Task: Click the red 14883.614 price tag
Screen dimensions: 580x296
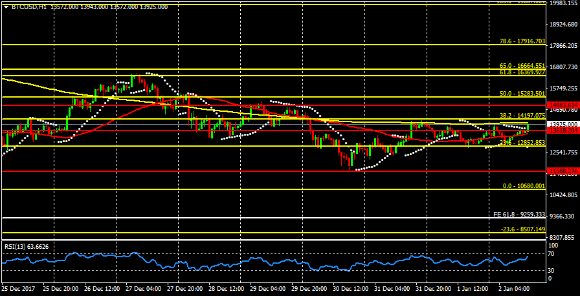Action: point(563,105)
